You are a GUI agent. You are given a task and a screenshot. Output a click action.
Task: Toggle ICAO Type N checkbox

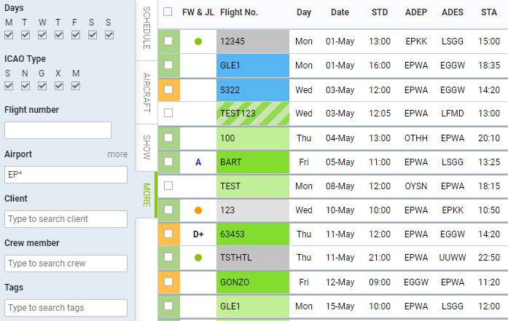[x=26, y=86]
